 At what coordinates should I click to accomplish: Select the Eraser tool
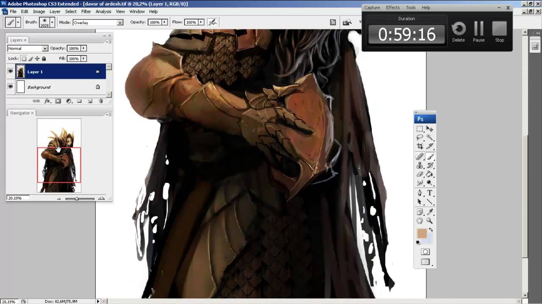tap(420, 174)
